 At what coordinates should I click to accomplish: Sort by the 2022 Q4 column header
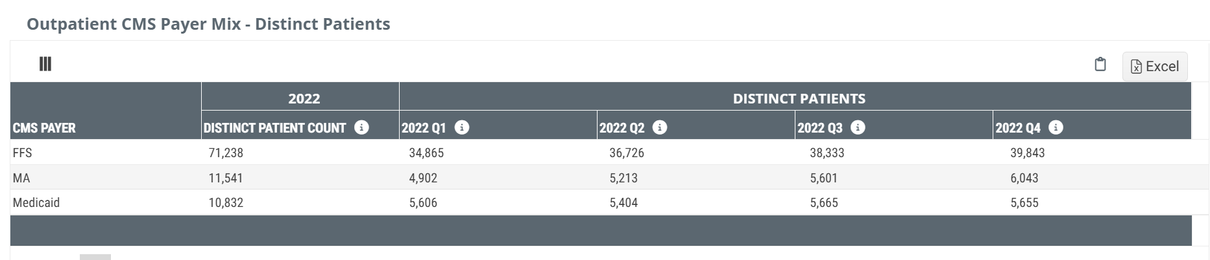(x=1017, y=128)
